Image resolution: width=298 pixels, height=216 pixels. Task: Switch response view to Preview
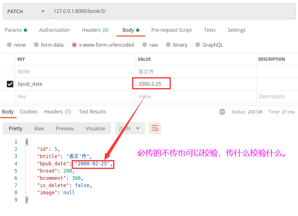pyautogui.click(x=64, y=128)
